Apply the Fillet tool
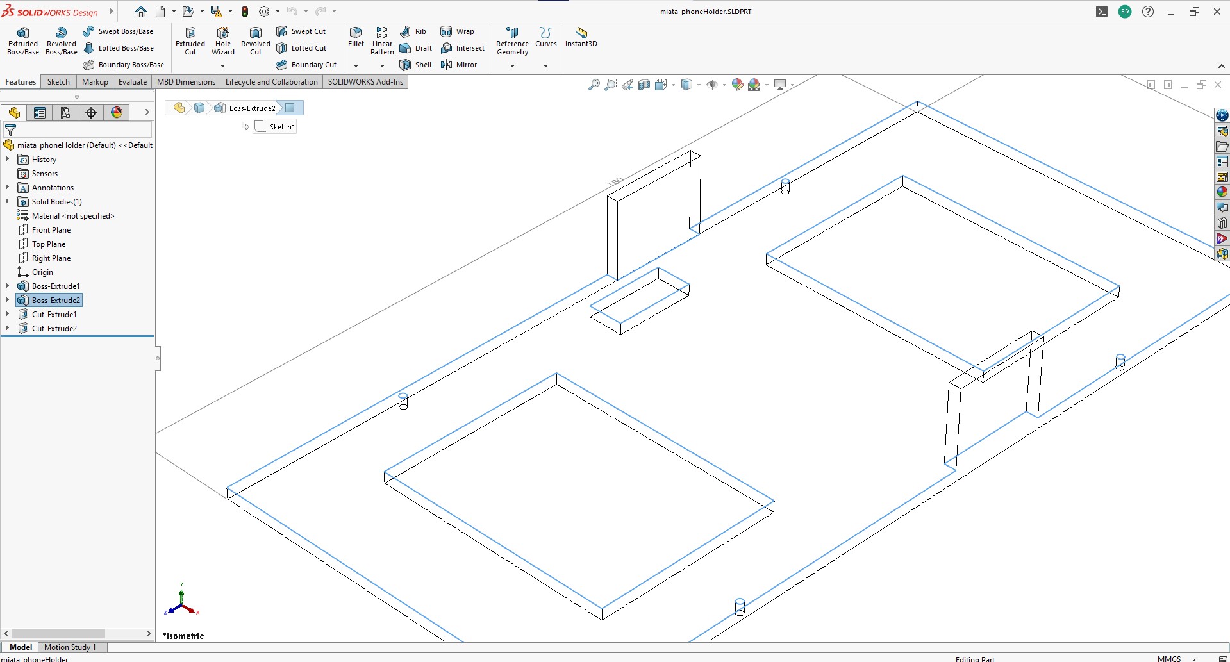Screen dimensions: 1230x662 click(x=356, y=37)
